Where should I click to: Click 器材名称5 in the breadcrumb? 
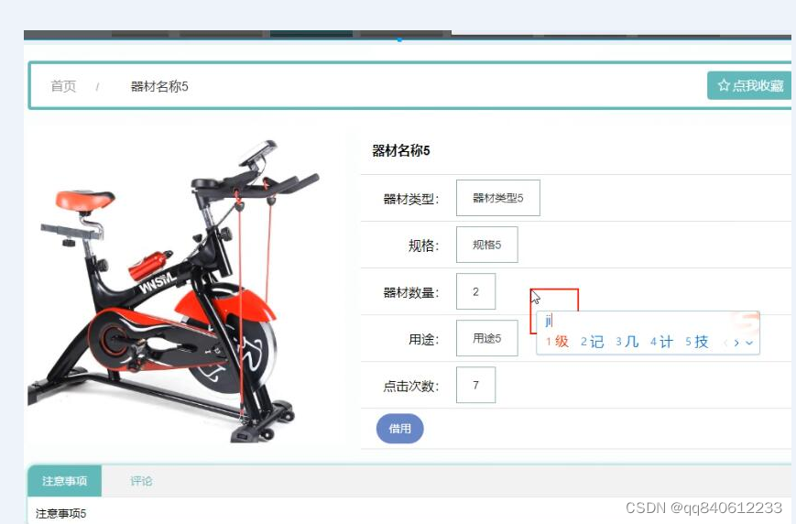point(159,86)
